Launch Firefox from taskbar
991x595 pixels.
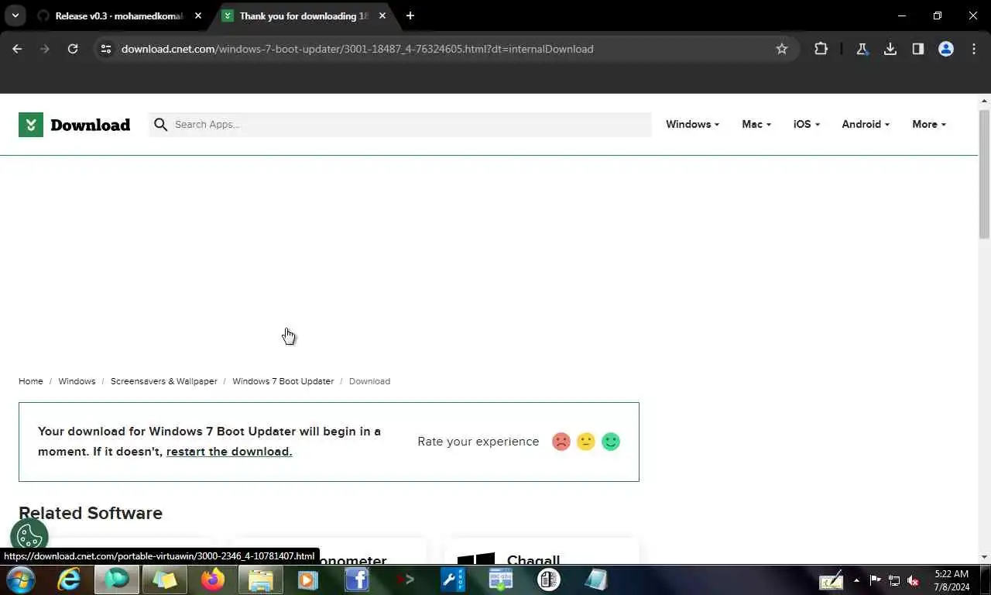coord(212,580)
